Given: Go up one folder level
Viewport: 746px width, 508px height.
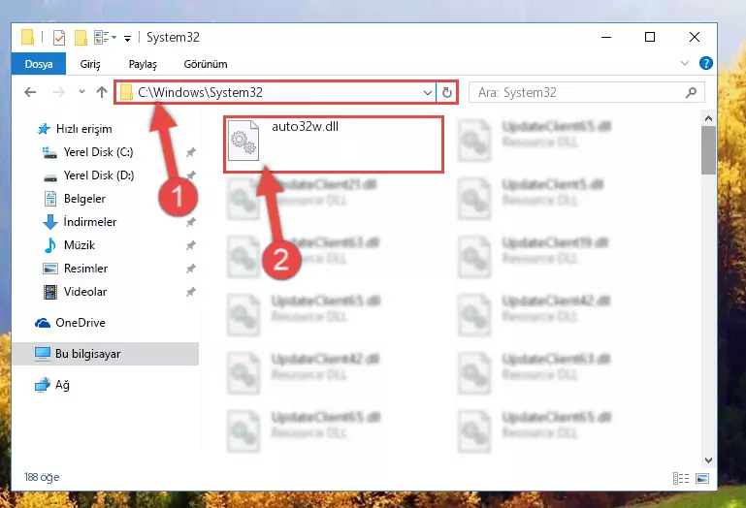Looking at the screenshot, I should 101,92.
